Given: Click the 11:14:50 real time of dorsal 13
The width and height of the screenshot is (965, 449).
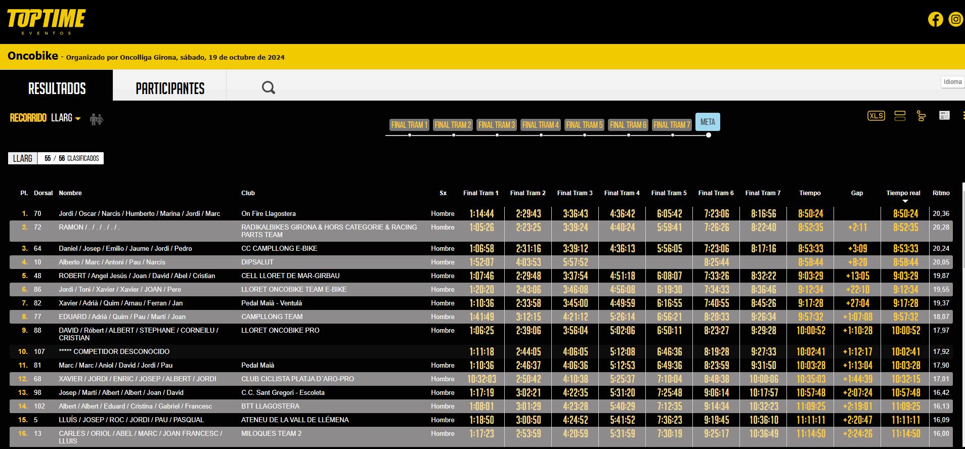Looking at the screenshot, I should coord(905,434).
